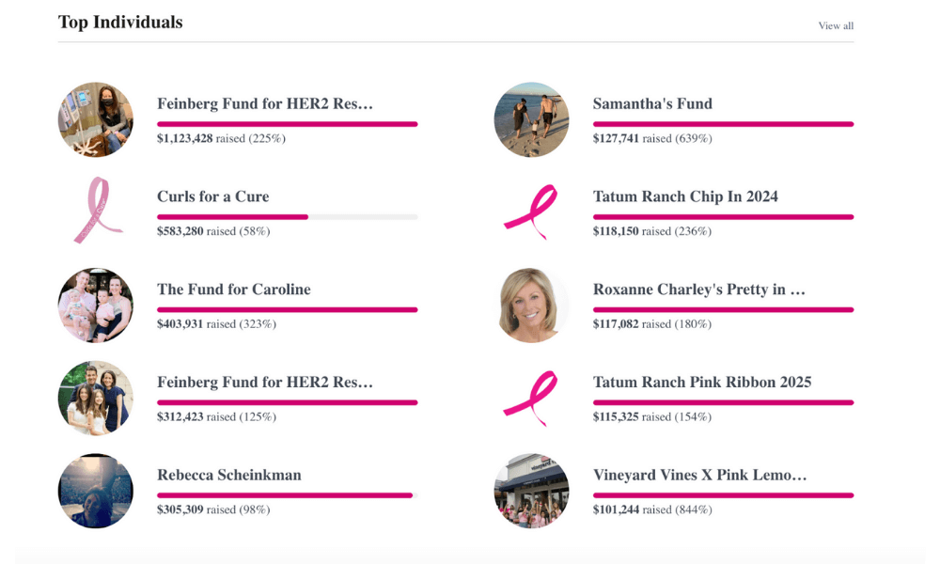Select the Rebecca Scheinkman name link
This screenshot has width=940, height=564.
pos(228,475)
